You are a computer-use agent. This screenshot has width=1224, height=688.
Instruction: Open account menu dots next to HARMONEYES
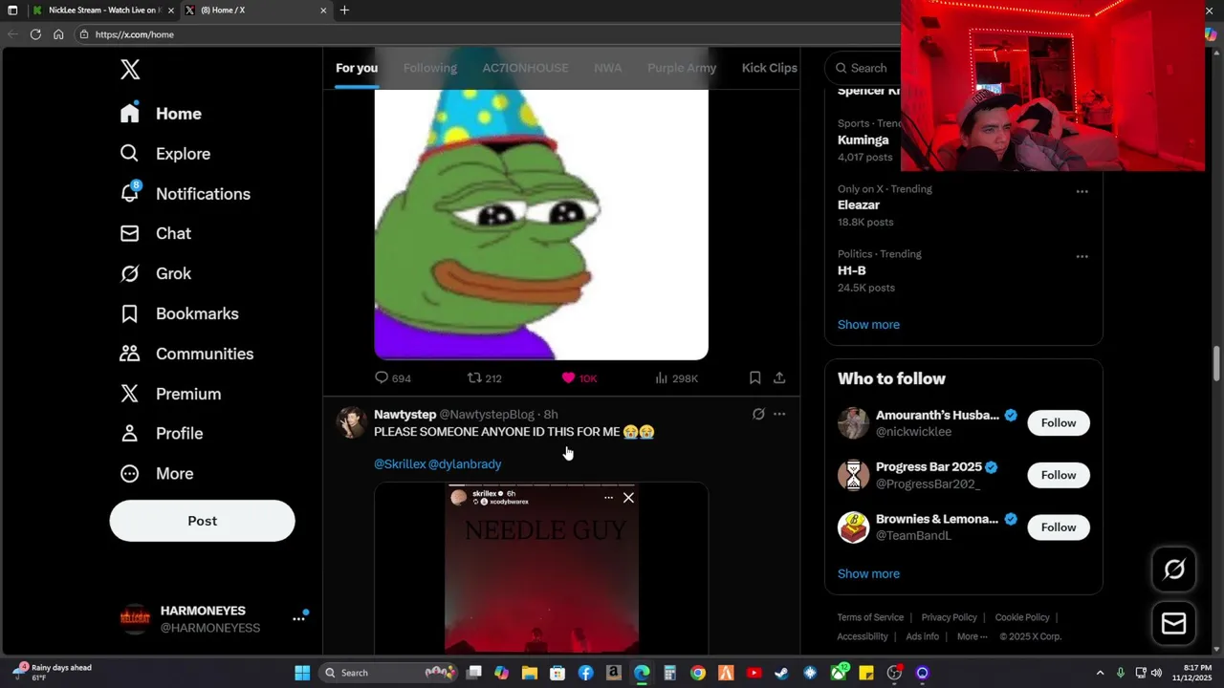click(x=298, y=619)
